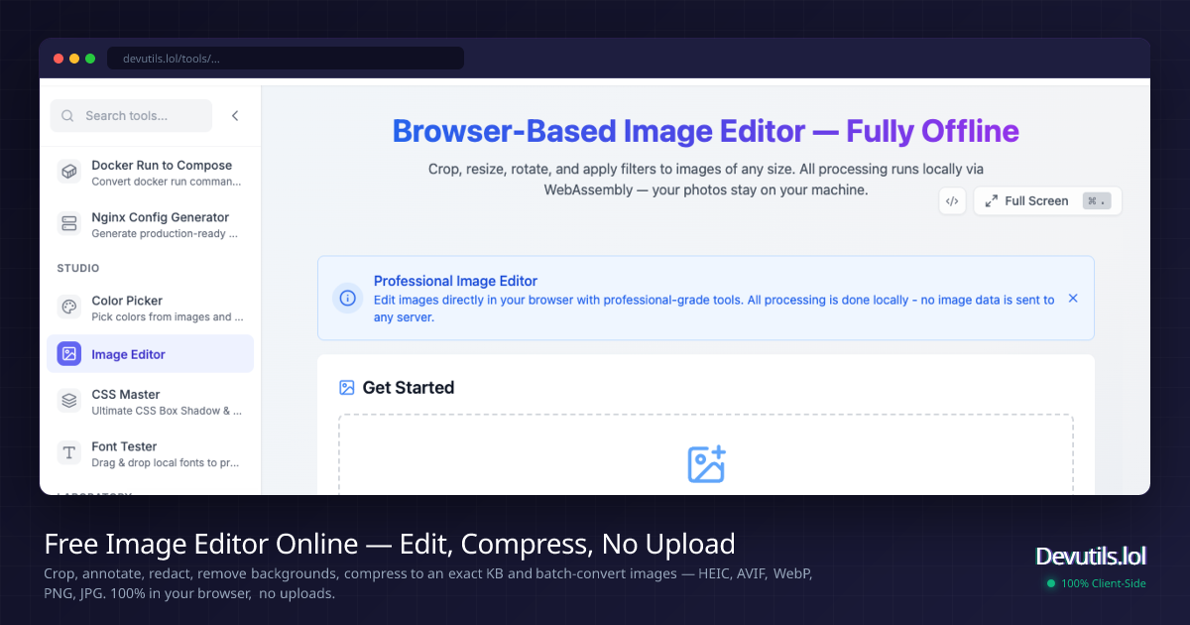Dismiss the Professional Image Editor banner
This screenshot has width=1190, height=625.
tap(1073, 298)
